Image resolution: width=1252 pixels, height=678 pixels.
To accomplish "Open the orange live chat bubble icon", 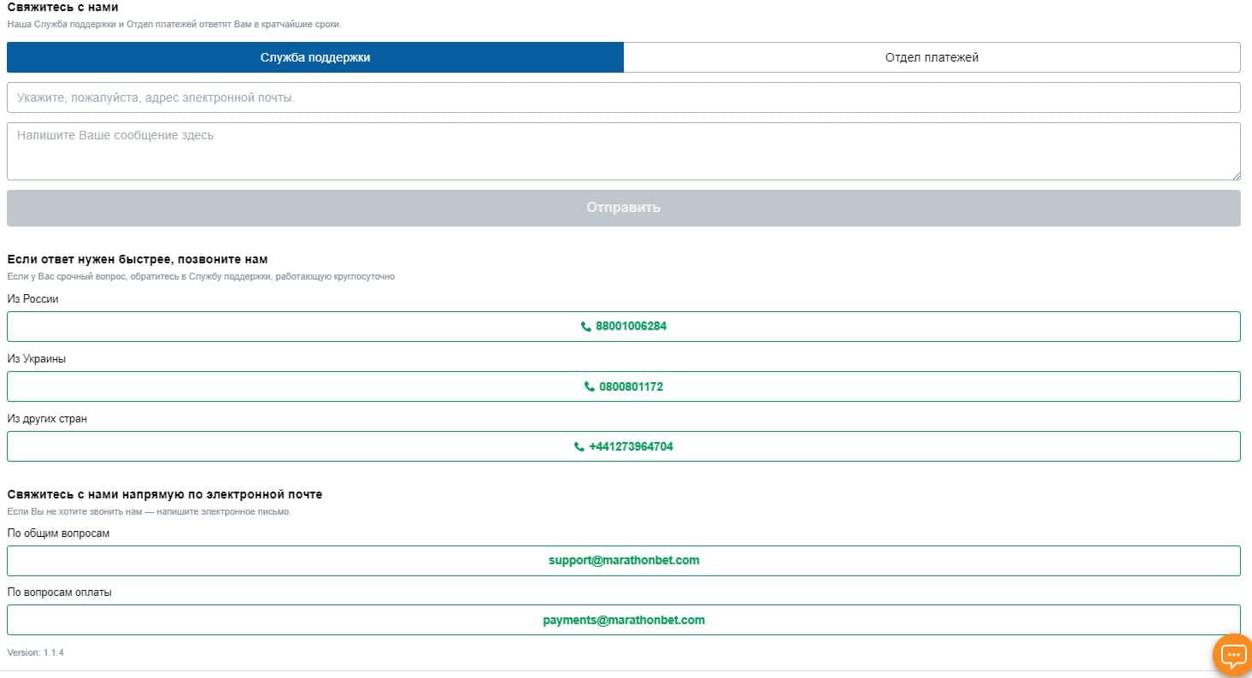I will click(1233, 656).
